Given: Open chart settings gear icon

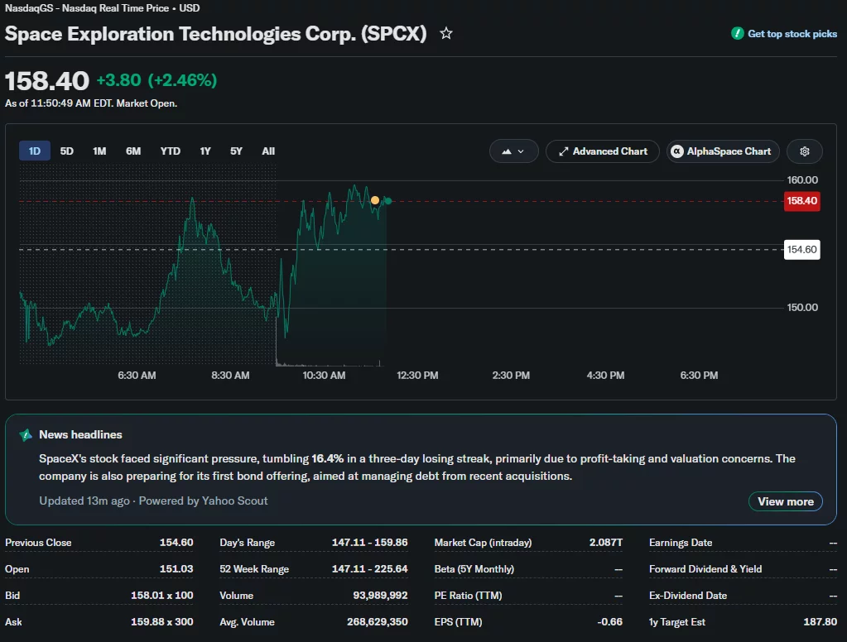Looking at the screenshot, I should pyautogui.click(x=804, y=151).
